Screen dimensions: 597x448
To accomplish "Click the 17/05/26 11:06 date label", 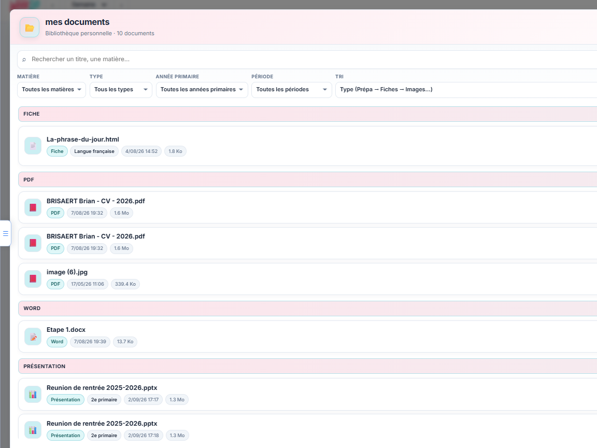I will click(87, 284).
